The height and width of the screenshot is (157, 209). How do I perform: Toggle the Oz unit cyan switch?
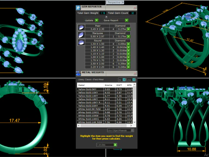tap(124, 80)
